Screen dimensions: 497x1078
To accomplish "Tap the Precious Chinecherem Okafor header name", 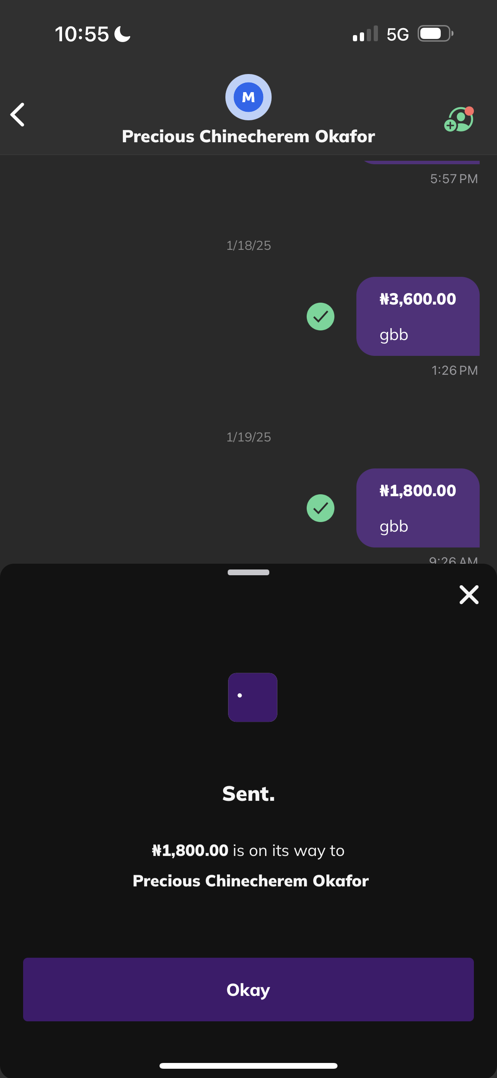I will point(248,136).
